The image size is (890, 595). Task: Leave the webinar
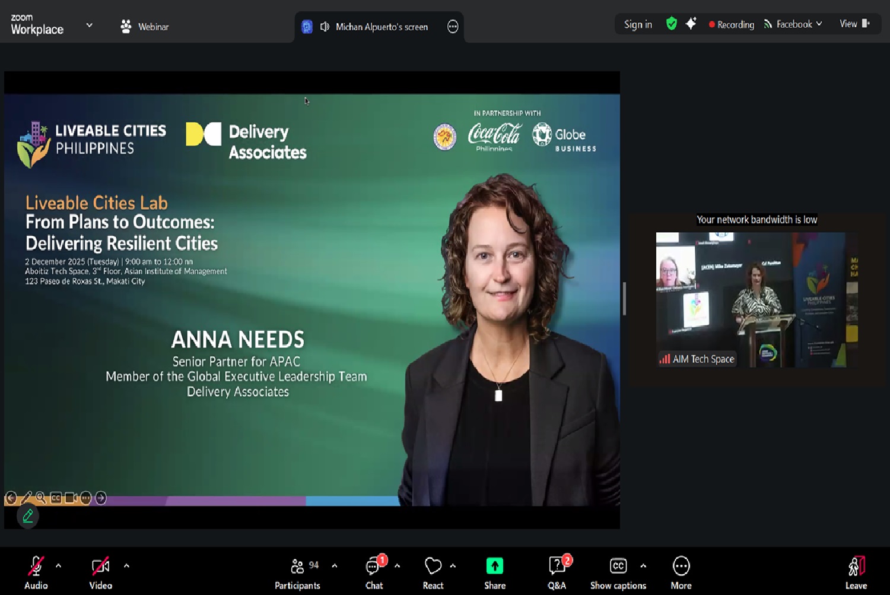pos(856,572)
